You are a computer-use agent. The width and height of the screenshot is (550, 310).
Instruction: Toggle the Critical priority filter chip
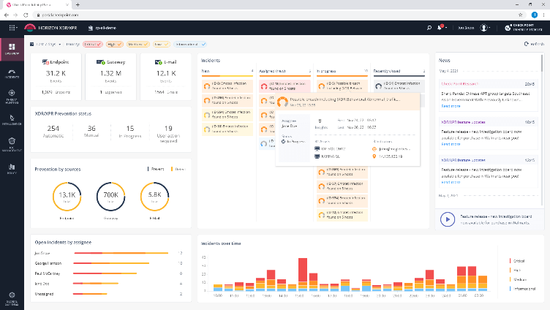93,44
